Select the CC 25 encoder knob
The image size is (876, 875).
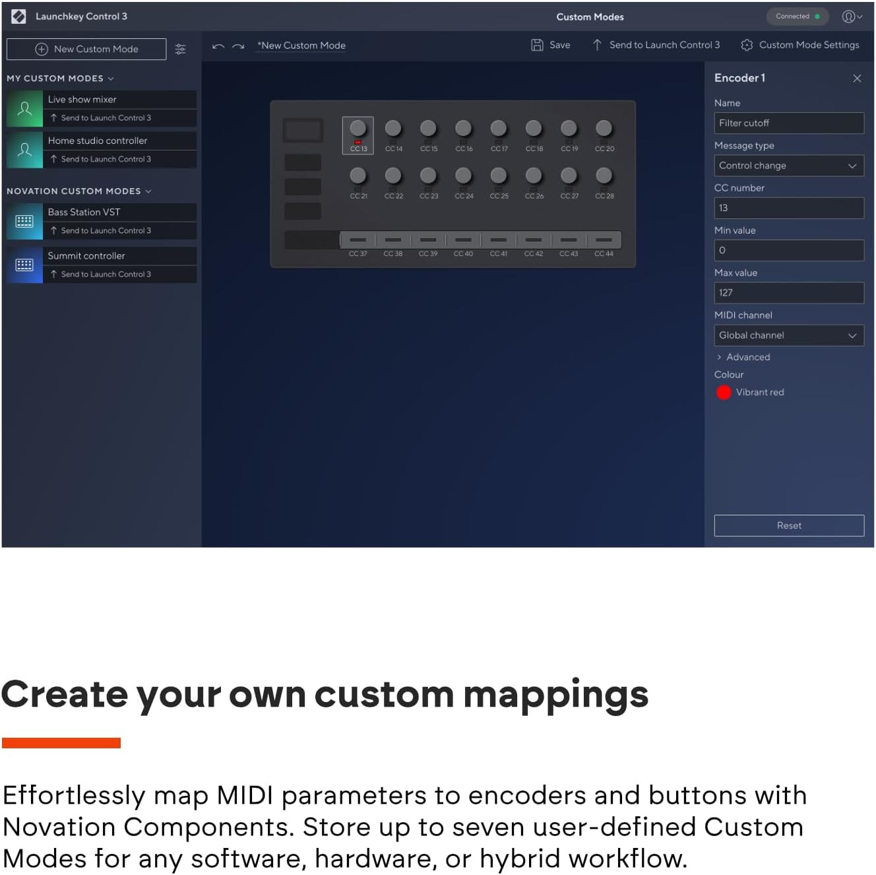point(499,176)
